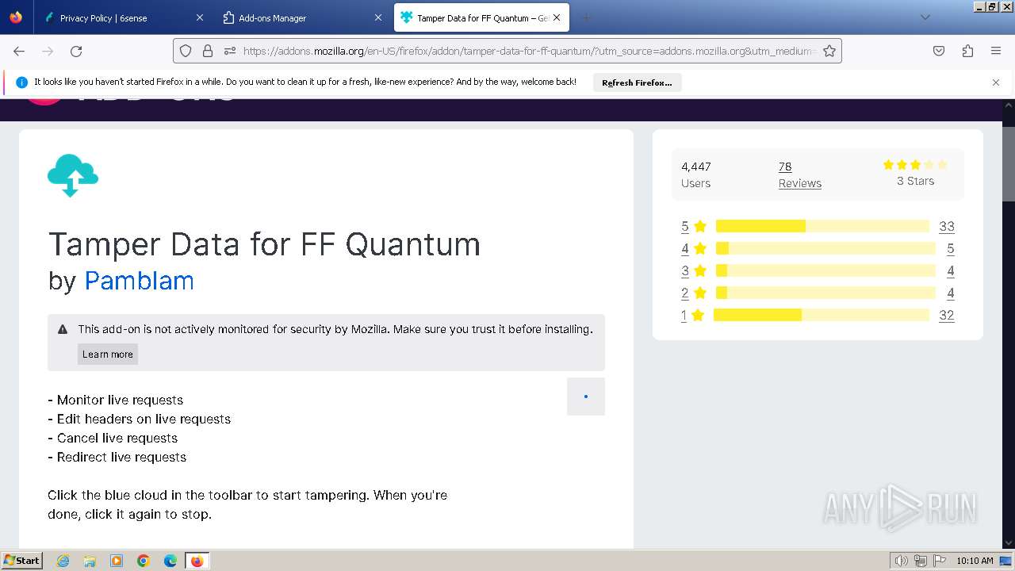Open the Extensions puzzle icon
Screen dimensions: 1015x571
click(x=967, y=51)
